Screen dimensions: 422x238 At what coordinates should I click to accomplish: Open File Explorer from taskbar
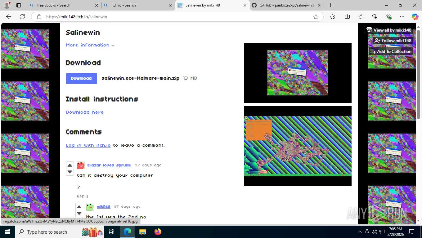coord(142,232)
